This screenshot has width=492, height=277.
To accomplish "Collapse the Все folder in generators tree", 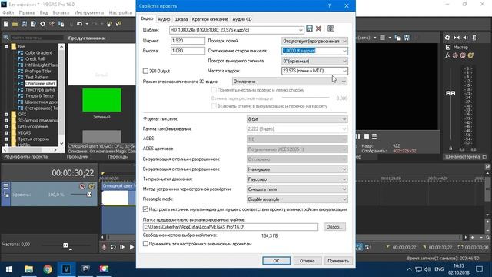I will 6,46.
